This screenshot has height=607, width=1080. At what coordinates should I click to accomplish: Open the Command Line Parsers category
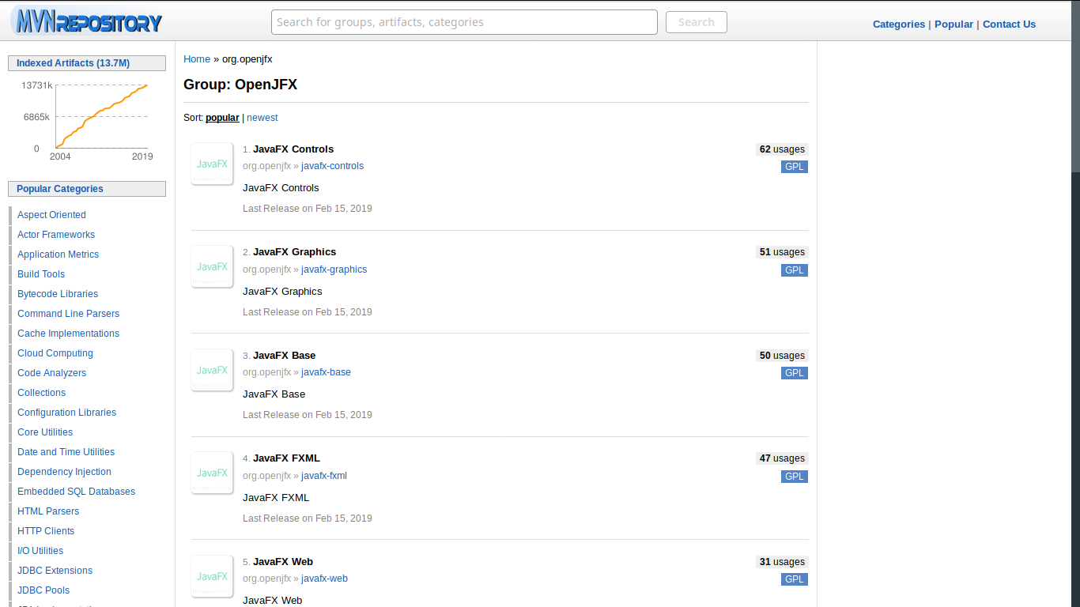68,314
